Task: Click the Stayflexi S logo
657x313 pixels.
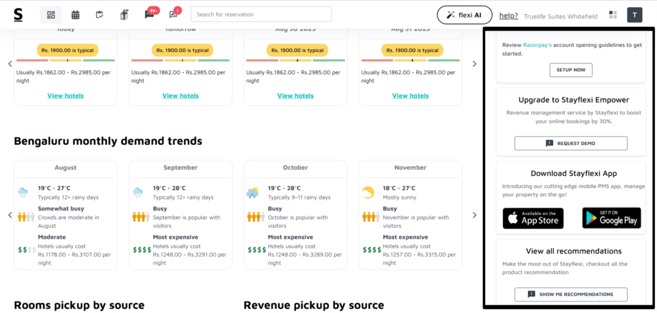Action: tap(18, 15)
